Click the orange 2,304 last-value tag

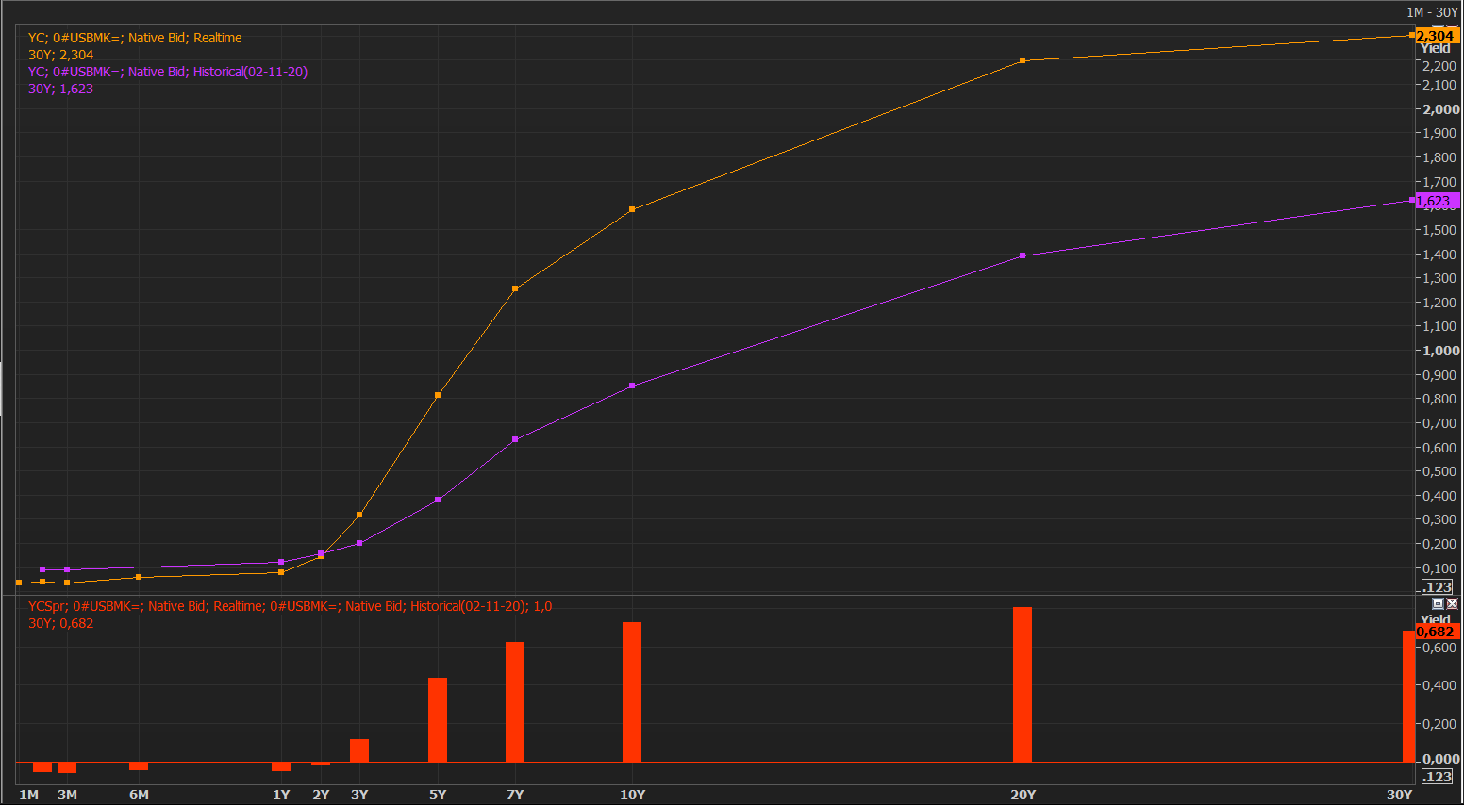[1437, 36]
